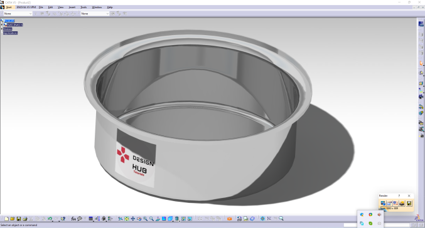Click the green tray icon in the overflow popup
The height and width of the screenshot is (228, 425).
pos(370,224)
